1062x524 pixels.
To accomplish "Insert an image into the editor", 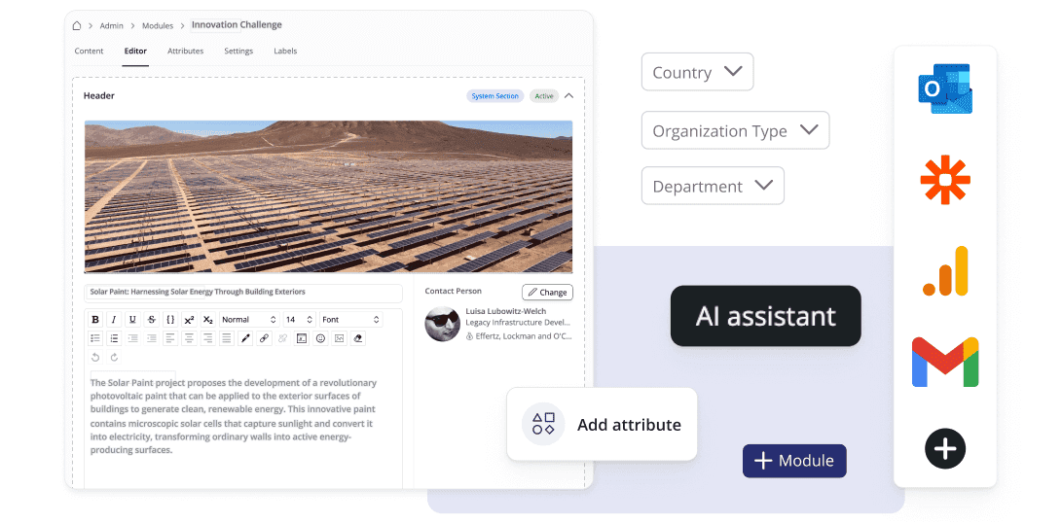I will coord(340,338).
